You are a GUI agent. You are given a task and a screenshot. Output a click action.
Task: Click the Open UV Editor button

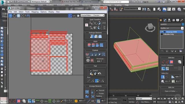pos(171,91)
